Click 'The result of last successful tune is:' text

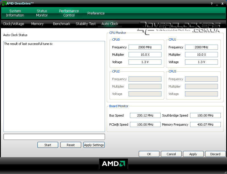(28, 44)
